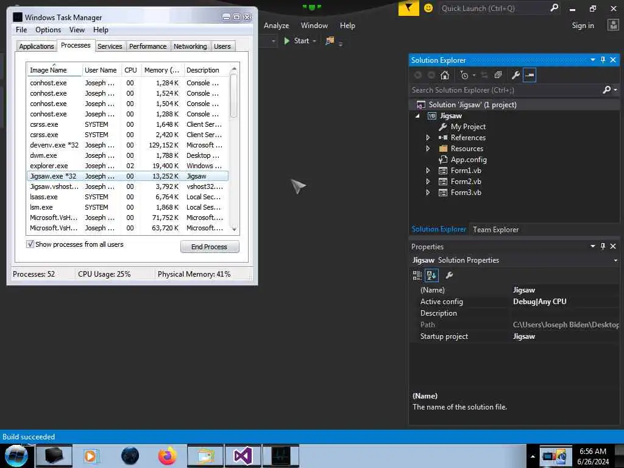The width and height of the screenshot is (624, 468).
Task: Sort processes by Image Name column
Action: (54, 70)
